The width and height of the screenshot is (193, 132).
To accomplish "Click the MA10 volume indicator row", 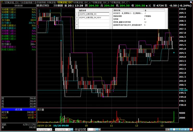I will pyautogui.click(x=19, y=118).
